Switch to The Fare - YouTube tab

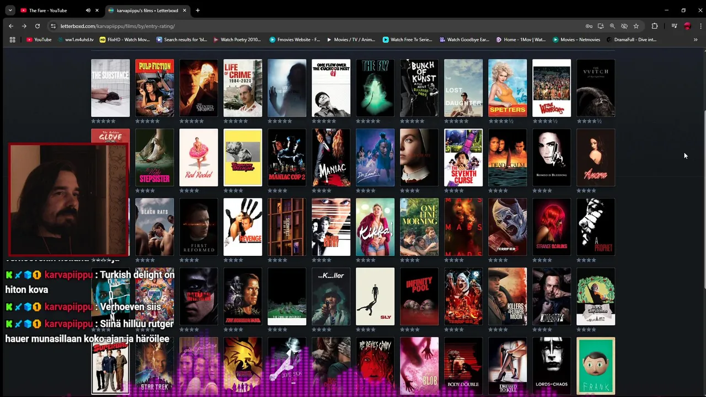(60, 10)
